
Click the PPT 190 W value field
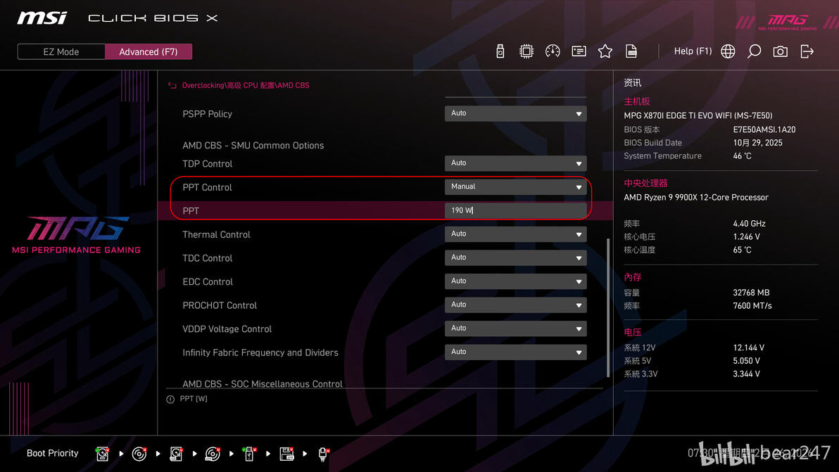click(515, 210)
